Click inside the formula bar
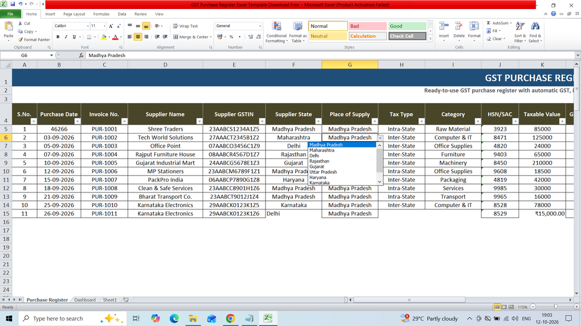This screenshot has height=326, width=581. pos(330,55)
